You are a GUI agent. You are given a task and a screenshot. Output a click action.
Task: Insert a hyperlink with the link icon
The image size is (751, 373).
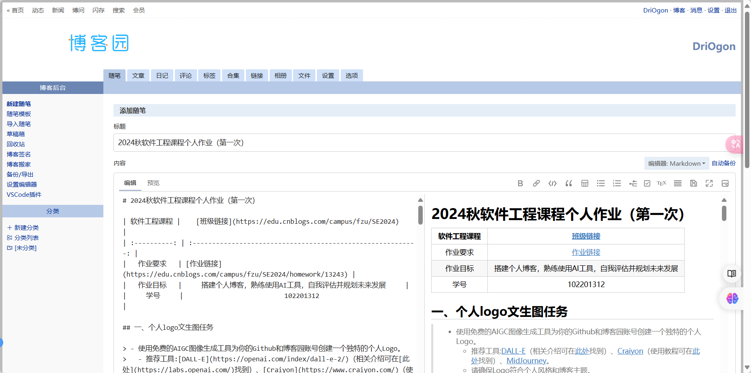536,183
